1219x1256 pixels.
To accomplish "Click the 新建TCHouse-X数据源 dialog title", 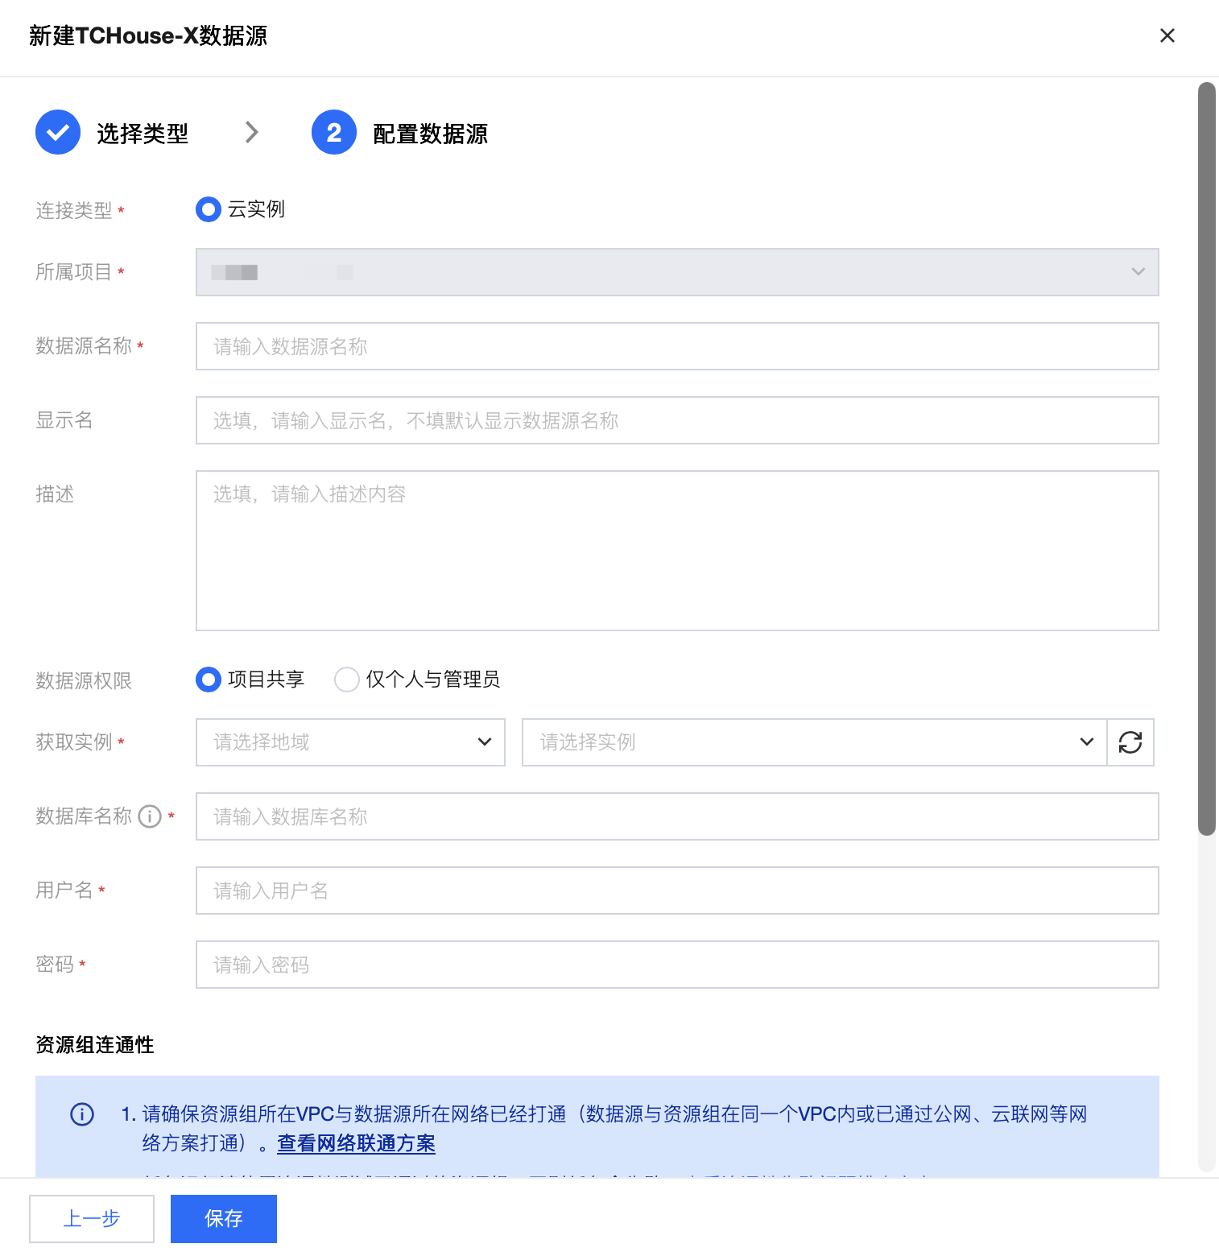I will [x=148, y=36].
